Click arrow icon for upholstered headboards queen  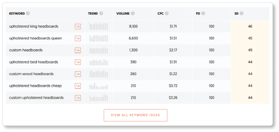point(78,38)
